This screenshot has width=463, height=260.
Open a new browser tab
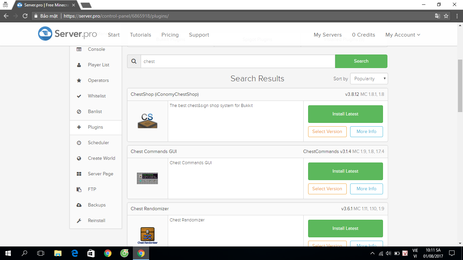(x=86, y=5)
